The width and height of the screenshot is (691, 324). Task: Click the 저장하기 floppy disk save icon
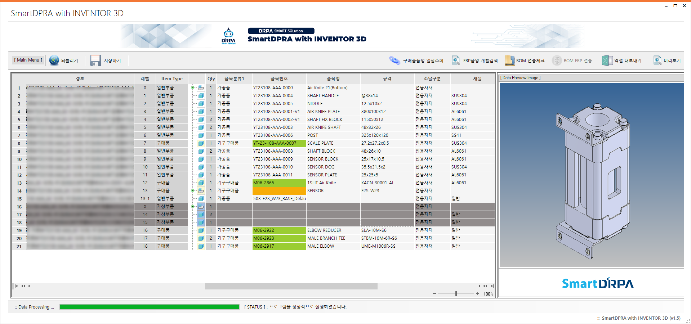point(95,60)
